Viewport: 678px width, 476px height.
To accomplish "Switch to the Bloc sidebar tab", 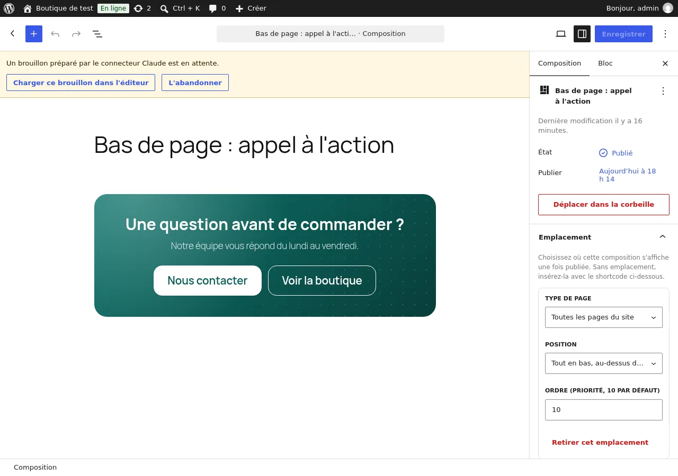I will pos(605,63).
